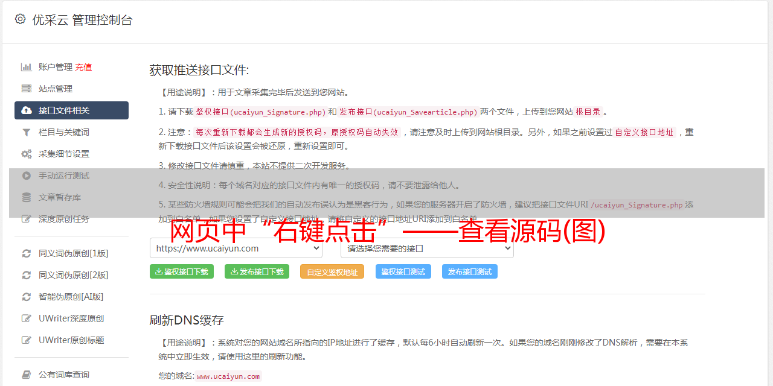
Task: Click the funnel icon for 栏目与关键词
Action: coord(27,132)
